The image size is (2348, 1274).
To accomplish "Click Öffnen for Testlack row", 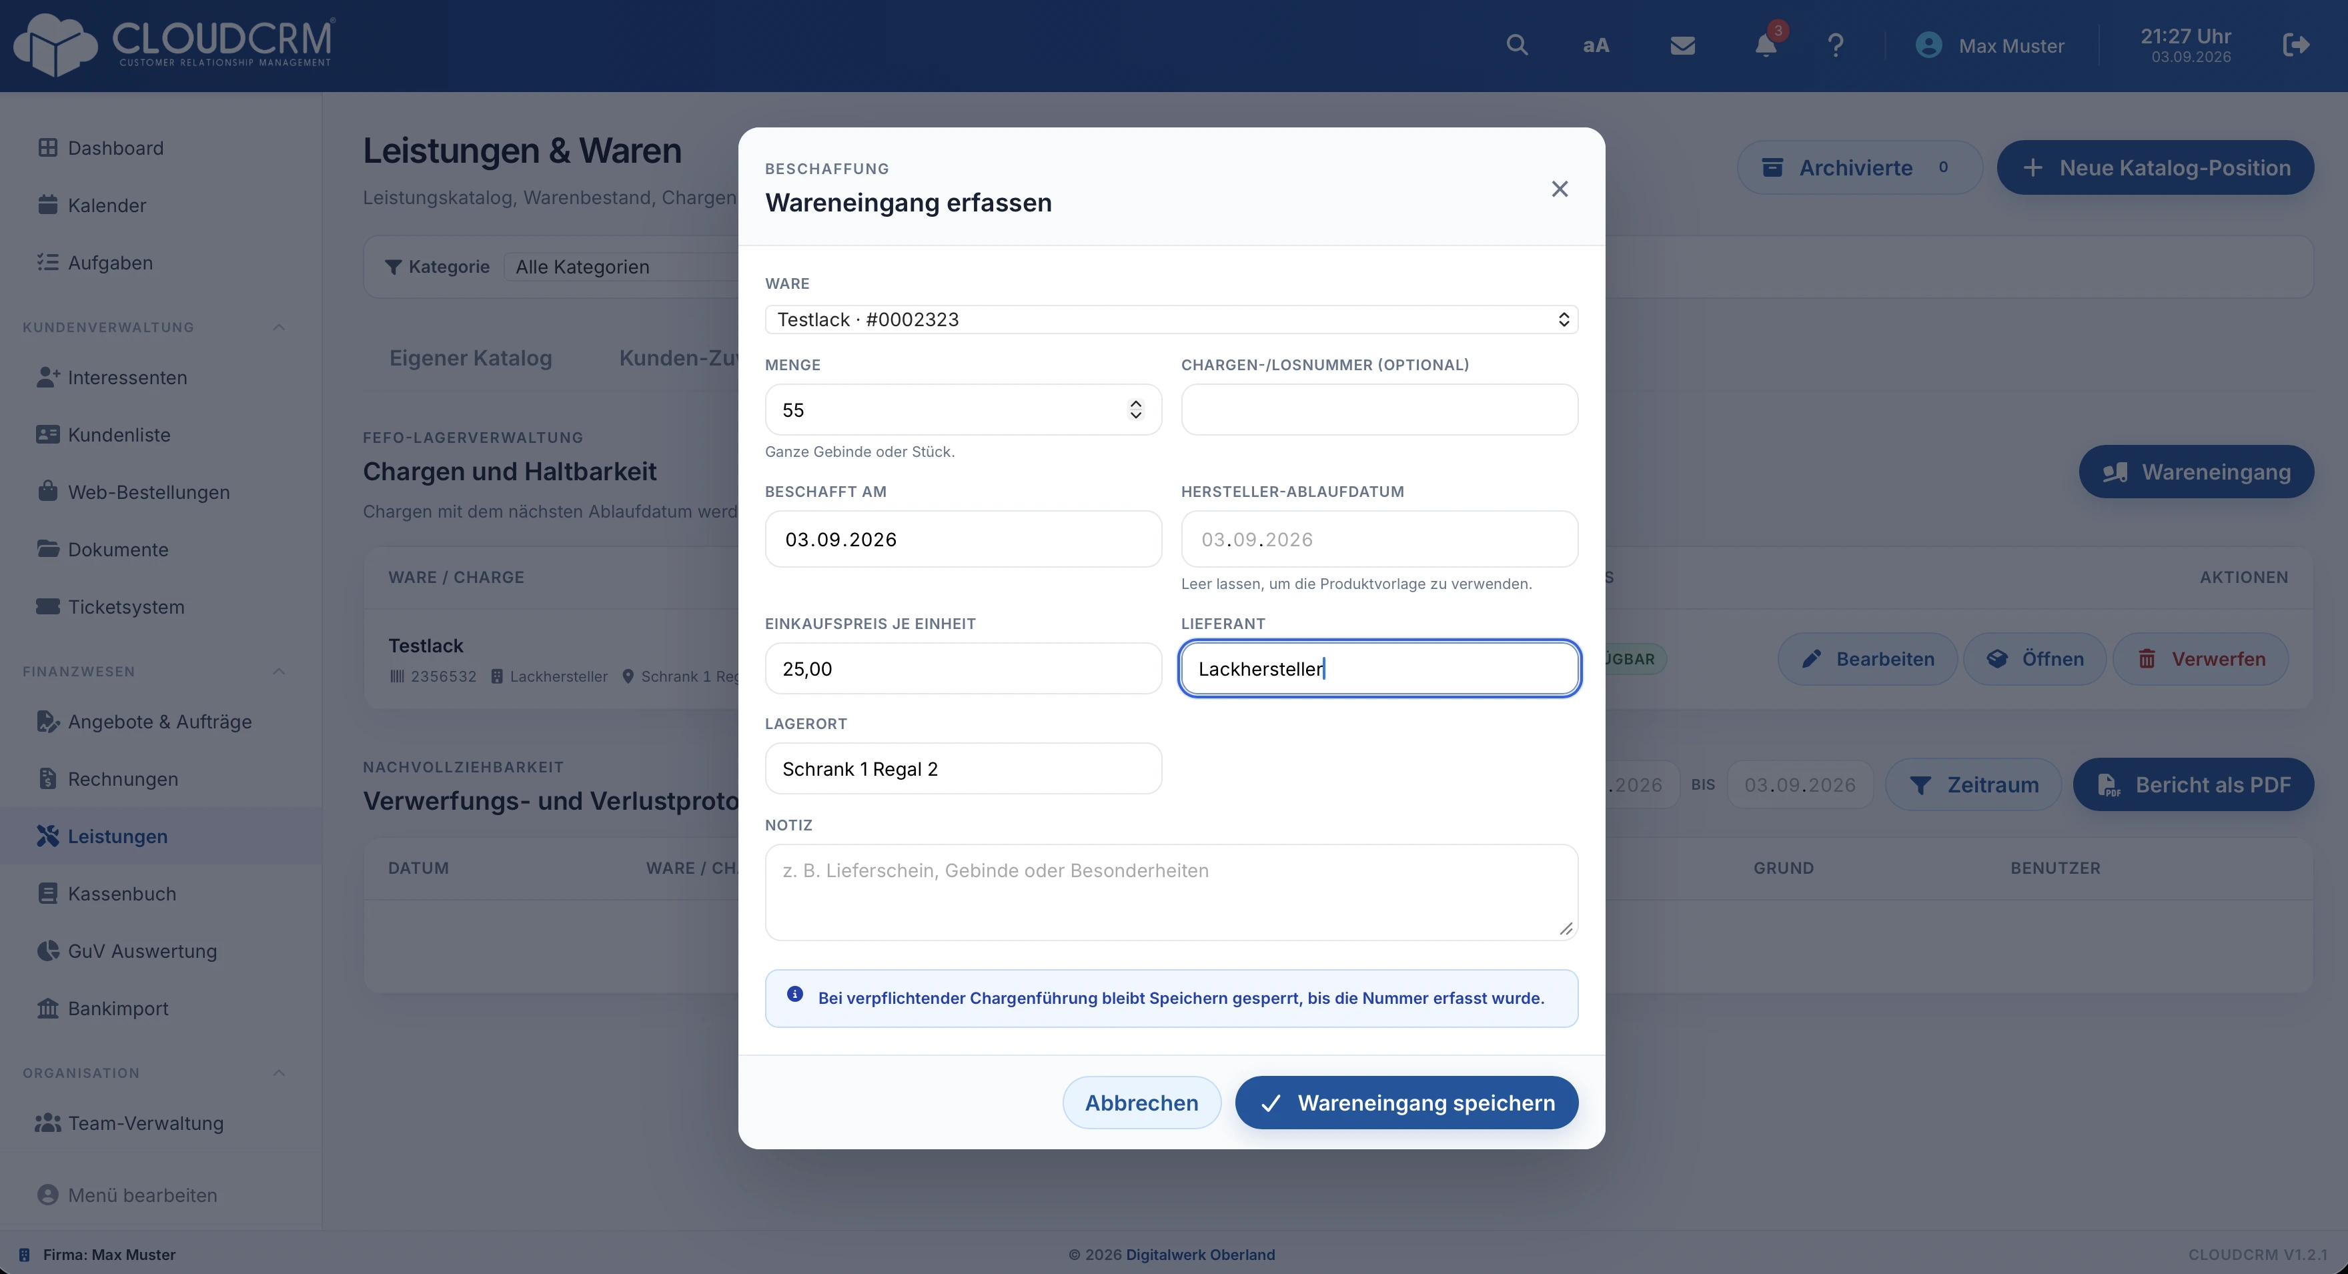I will coord(2034,659).
